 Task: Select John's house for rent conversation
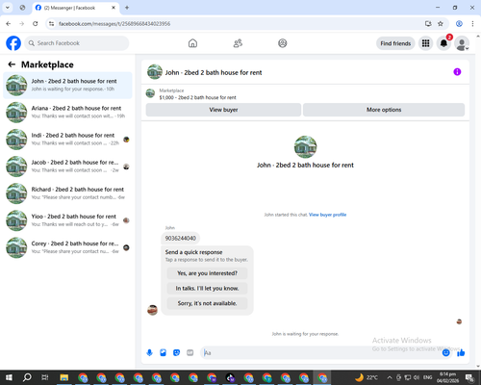coord(67,85)
